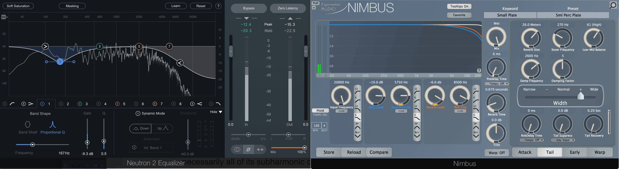
Task: Click the plus icon below Pref
Action: 314,8
